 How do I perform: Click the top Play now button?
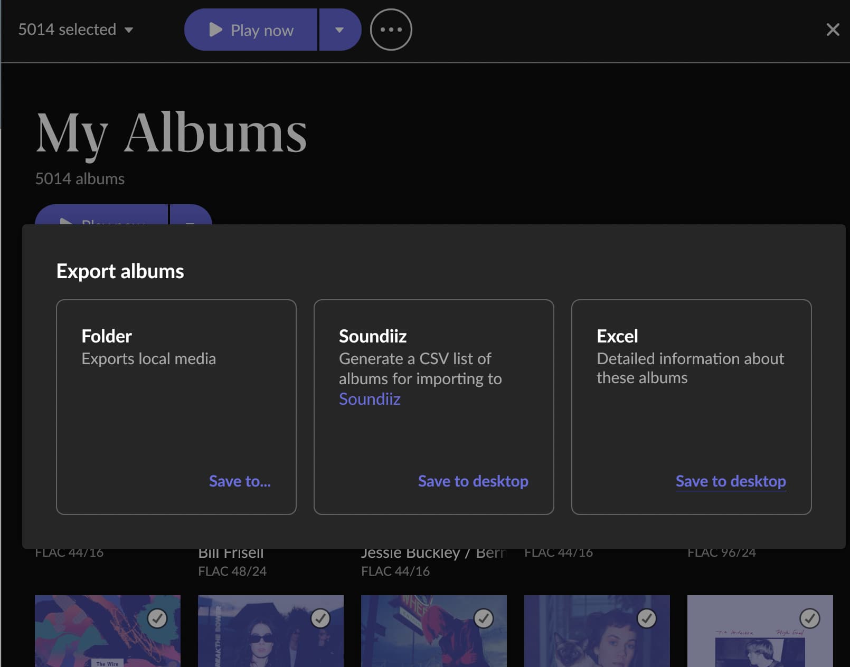[251, 30]
